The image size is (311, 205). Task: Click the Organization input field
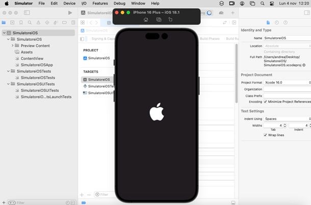287,89
